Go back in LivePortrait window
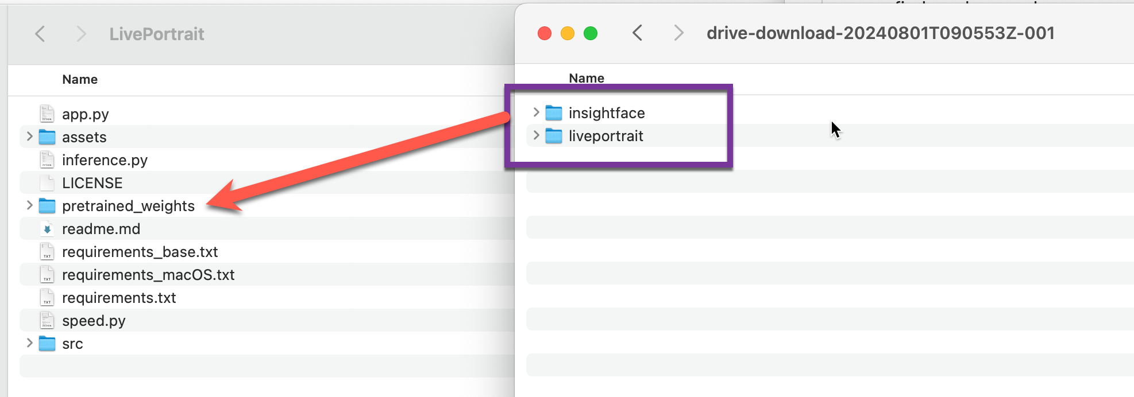Screen dimensions: 1134x397 click(40, 34)
